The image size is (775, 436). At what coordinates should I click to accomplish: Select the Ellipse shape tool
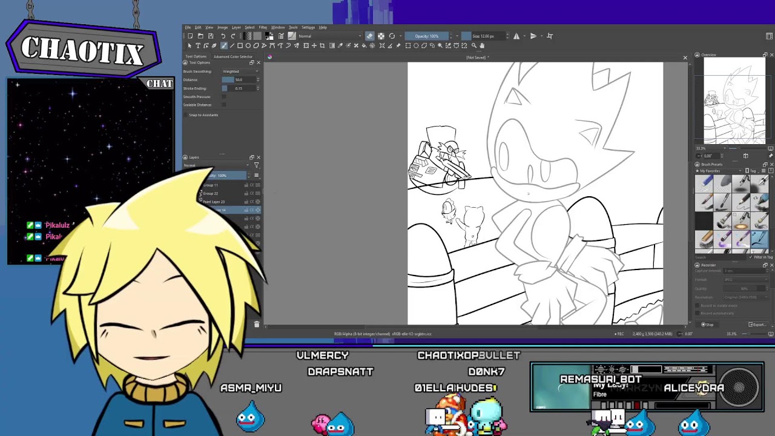point(248,45)
